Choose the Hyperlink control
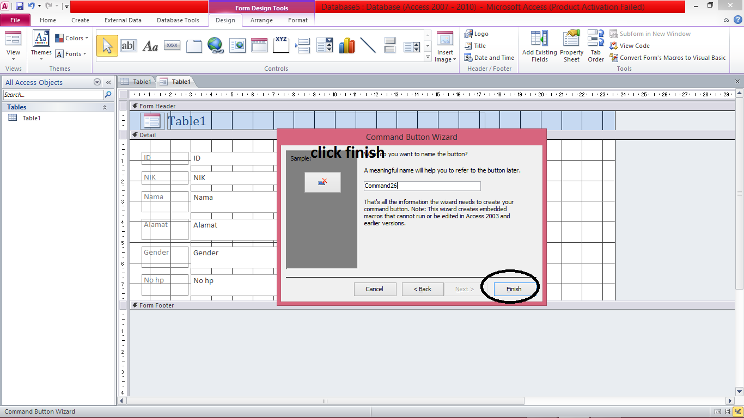Screen dimensions: 744x418 click(x=216, y=45)
